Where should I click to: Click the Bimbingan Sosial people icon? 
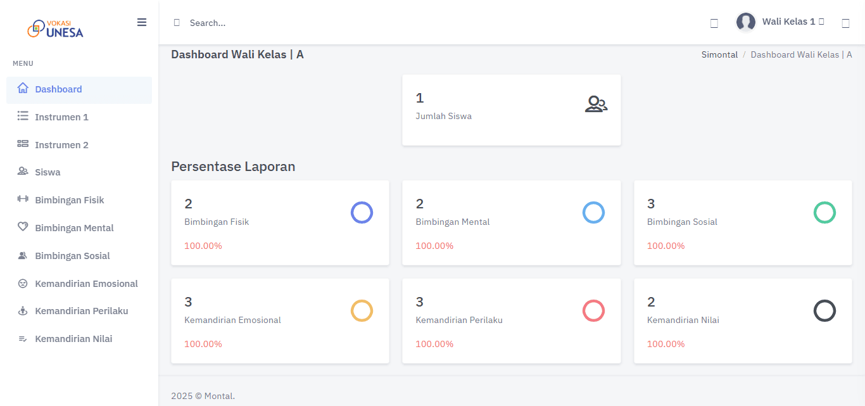(23, 255)
